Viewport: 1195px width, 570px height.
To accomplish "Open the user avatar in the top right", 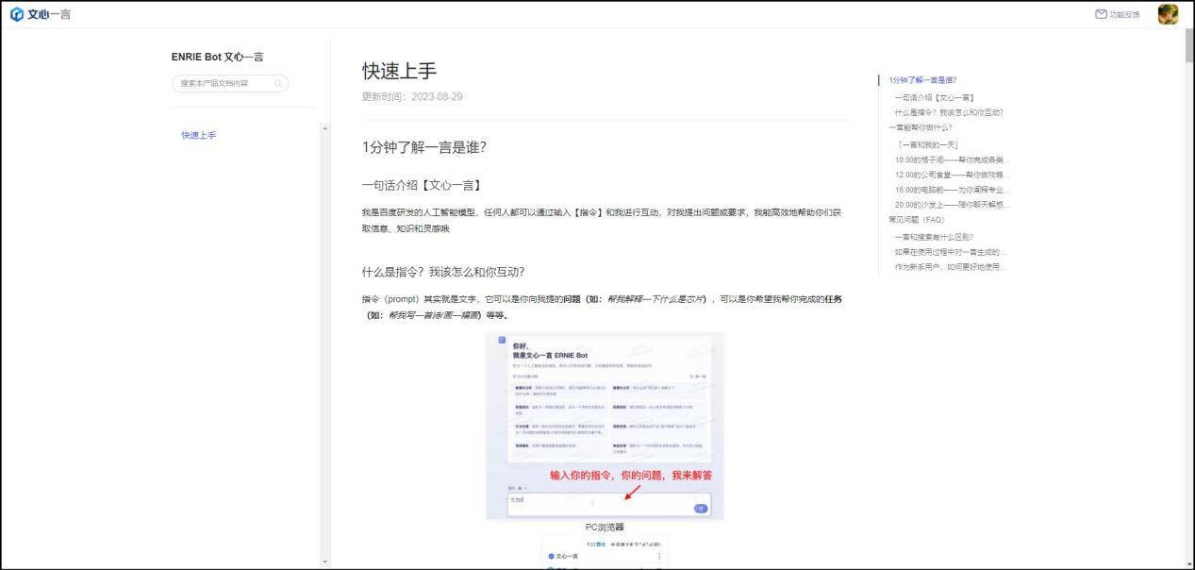I will pyautogui.click(x=1168, y=14).
